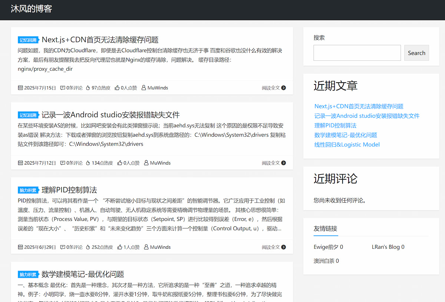The height and width of the screenshot is (302, 445).
Task: Click the read-more arrow icon on the PID post
Action: click(x=283, y=247)
